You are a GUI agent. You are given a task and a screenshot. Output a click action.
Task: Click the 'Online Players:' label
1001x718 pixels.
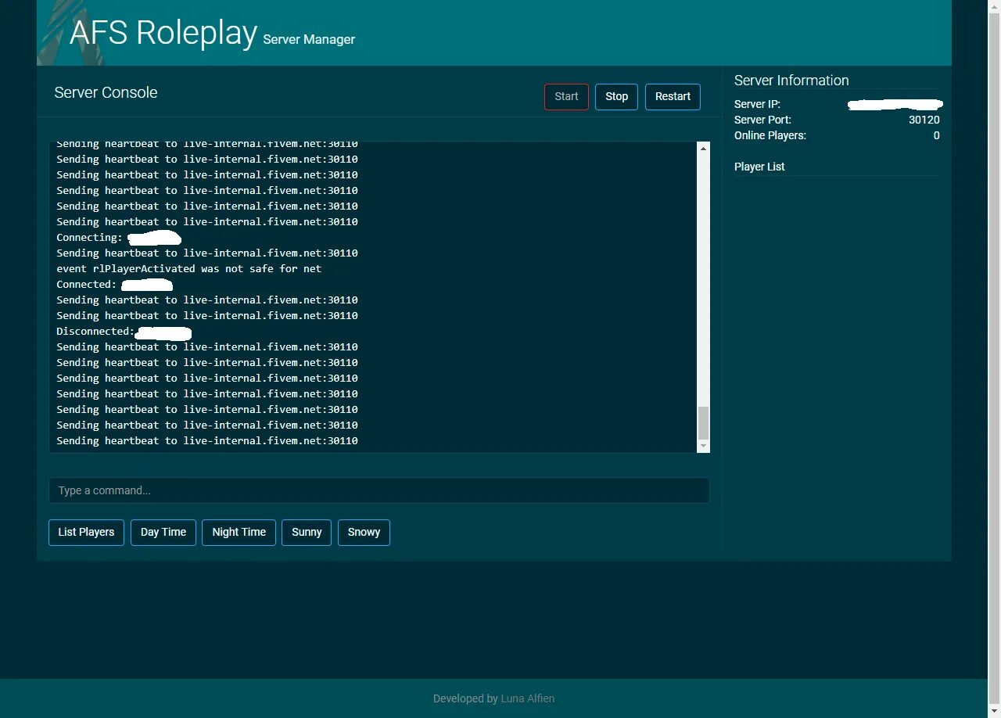tap(770, 135)
